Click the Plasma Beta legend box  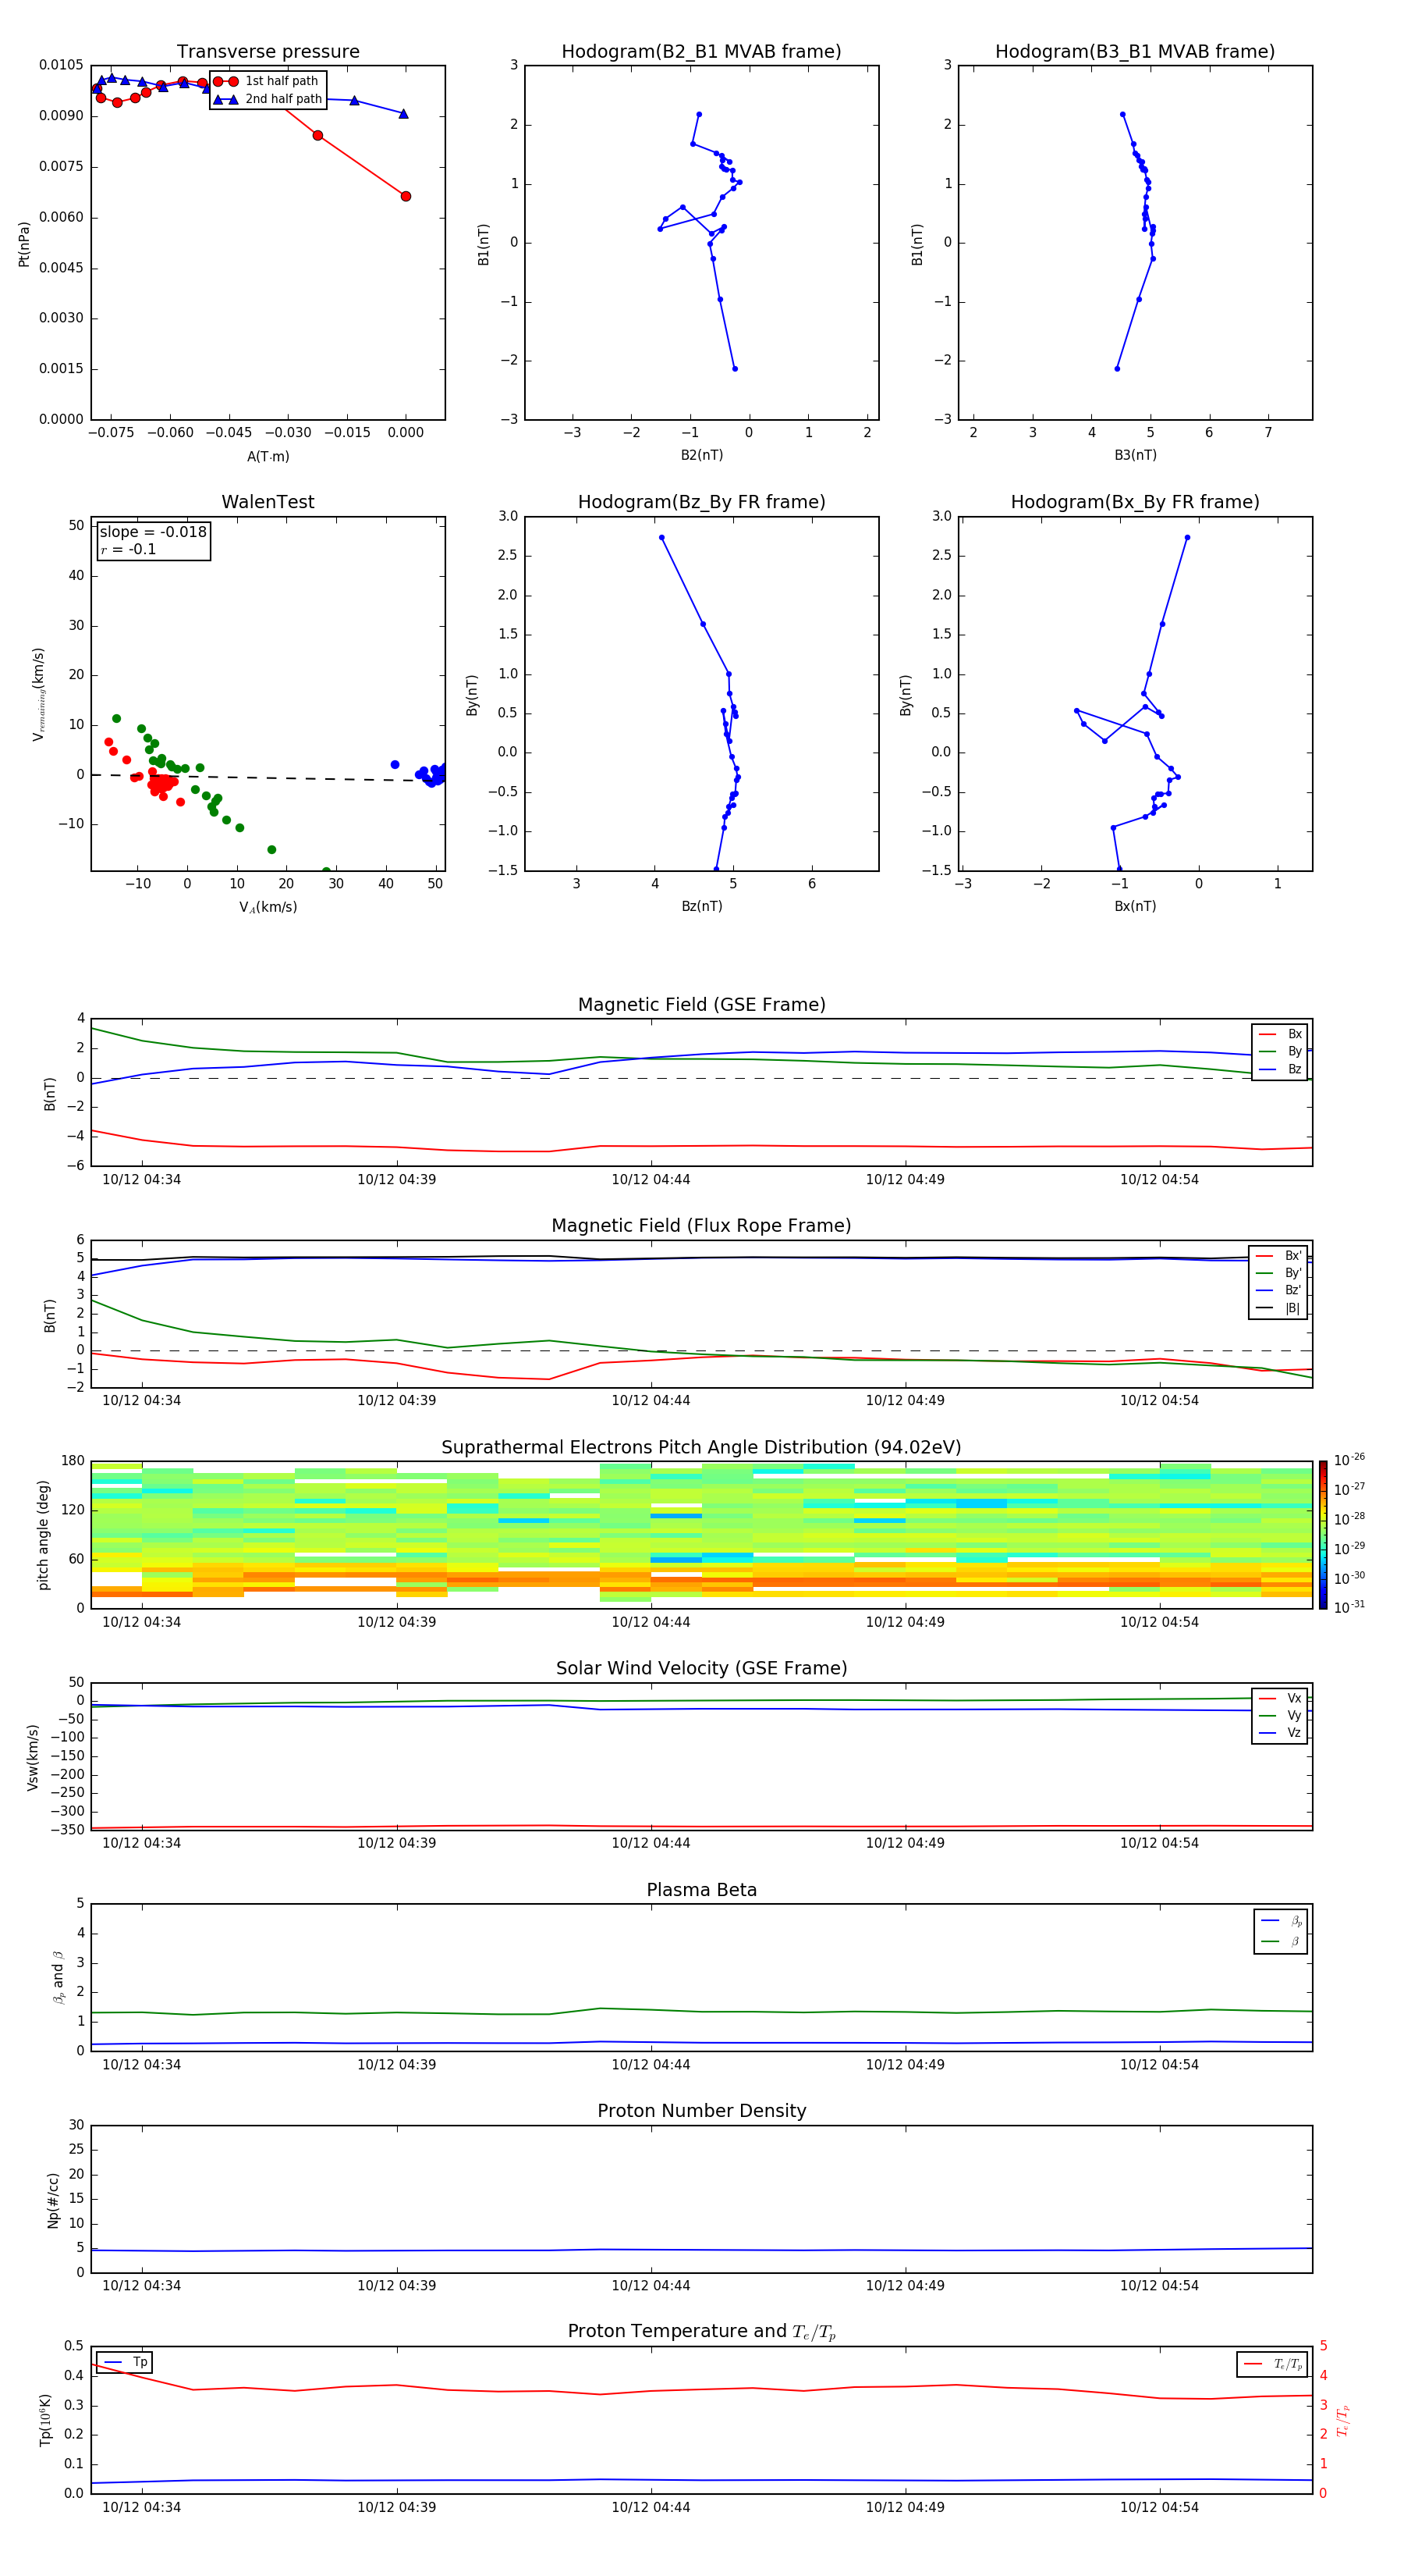pyautogui.click(x=1280, y=1931)
